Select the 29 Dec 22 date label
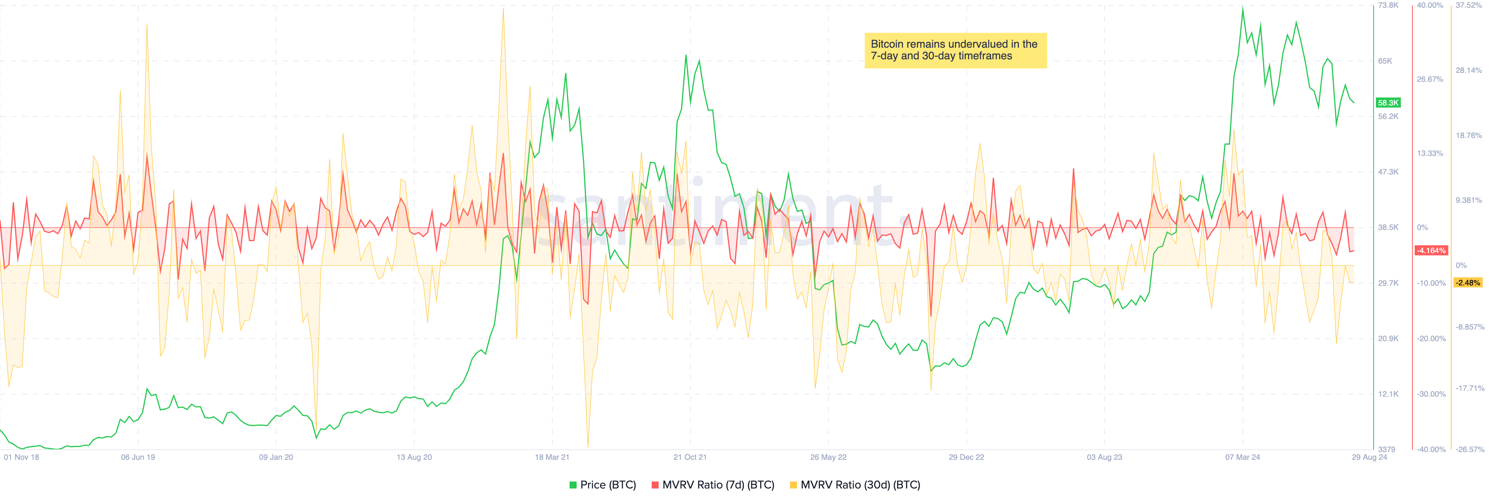The width and height of the screenshot is (1490, 504). [967, 457]
